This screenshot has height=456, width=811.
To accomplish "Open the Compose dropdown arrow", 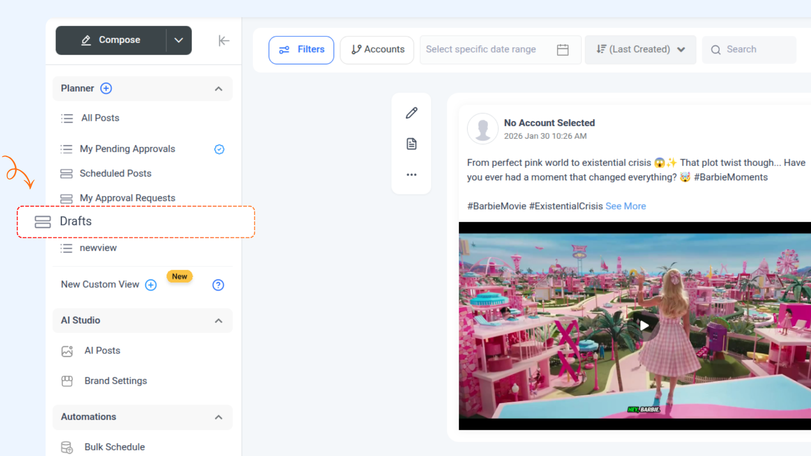I will click(179, 40).
